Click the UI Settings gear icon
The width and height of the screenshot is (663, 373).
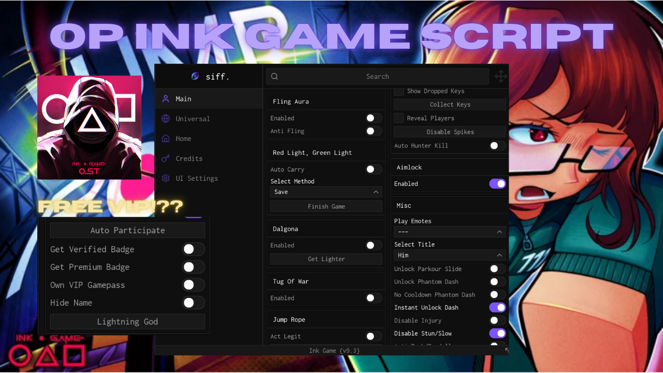[x=166, y=178]
